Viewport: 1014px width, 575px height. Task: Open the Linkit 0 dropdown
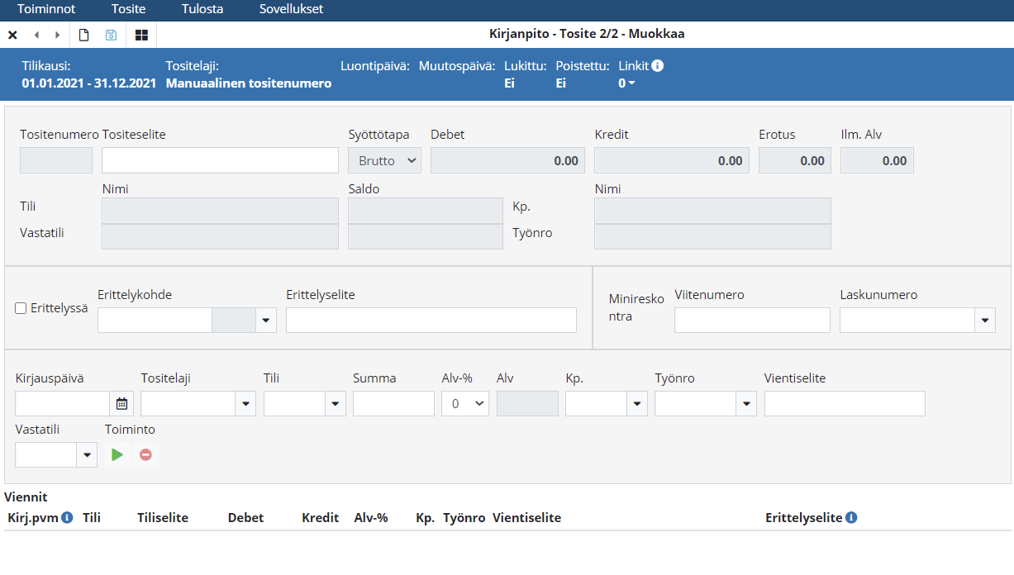click(x=627, y=83)
